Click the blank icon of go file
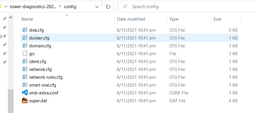 pyautogui.click(x=25, y=53)
